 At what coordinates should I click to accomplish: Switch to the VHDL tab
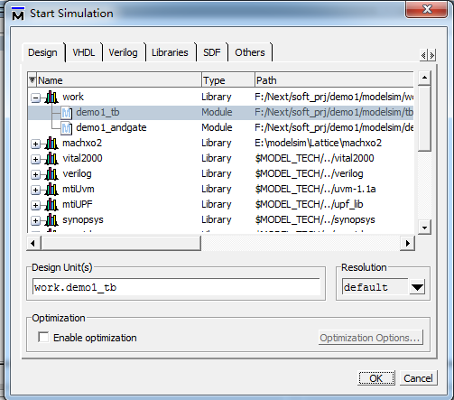(84, 52)
